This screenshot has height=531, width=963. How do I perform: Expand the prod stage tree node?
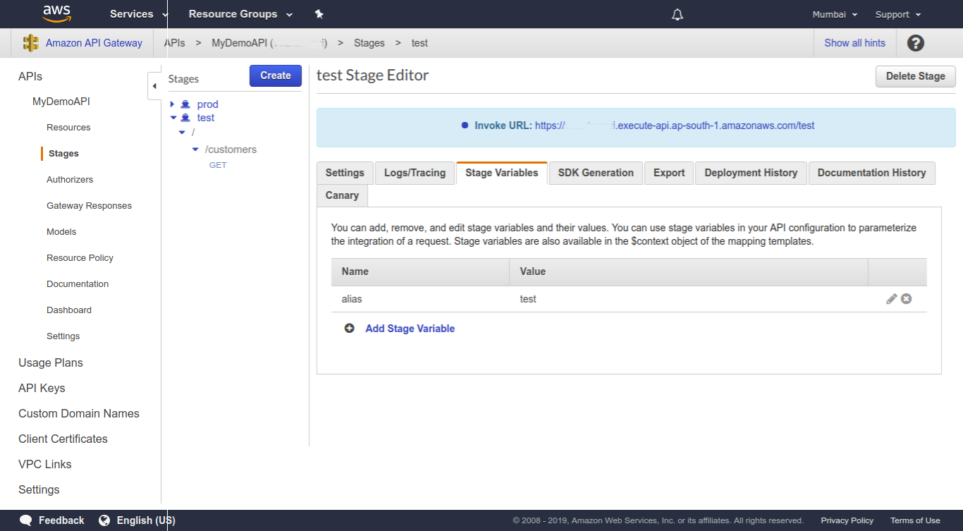(172, 104)
